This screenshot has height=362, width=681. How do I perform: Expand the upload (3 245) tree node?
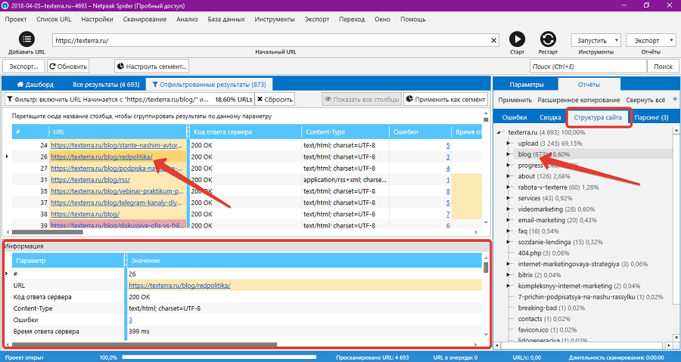point(509,143)
